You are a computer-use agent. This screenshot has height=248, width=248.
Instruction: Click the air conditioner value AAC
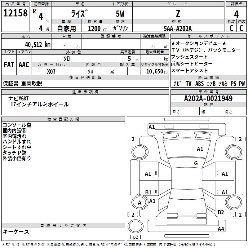pyautogui.click(x=24, y=65)
